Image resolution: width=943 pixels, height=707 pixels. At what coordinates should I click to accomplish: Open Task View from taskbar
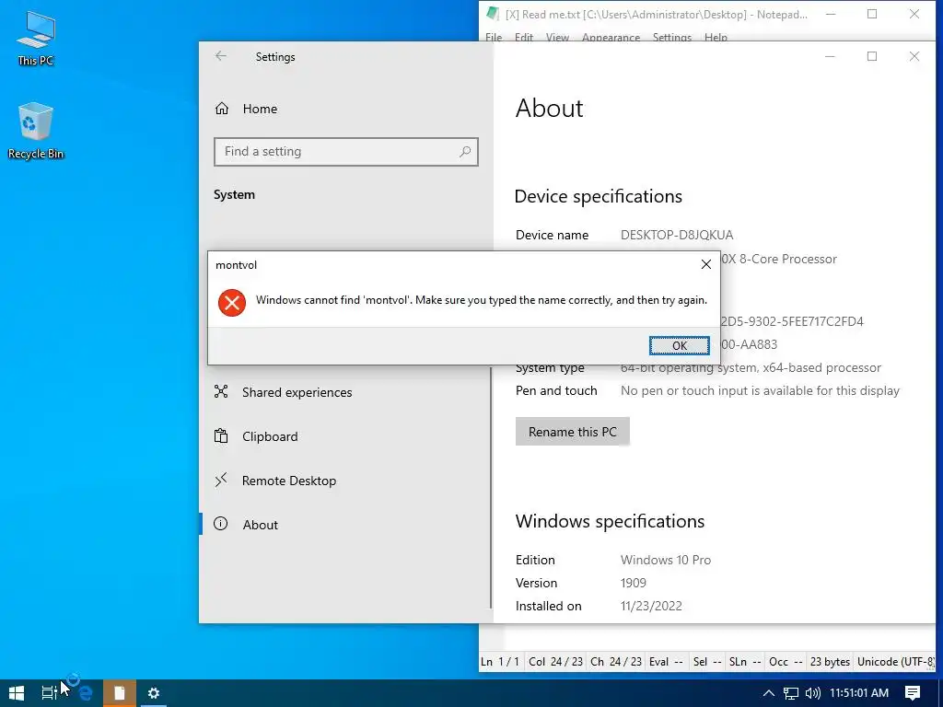50,693
